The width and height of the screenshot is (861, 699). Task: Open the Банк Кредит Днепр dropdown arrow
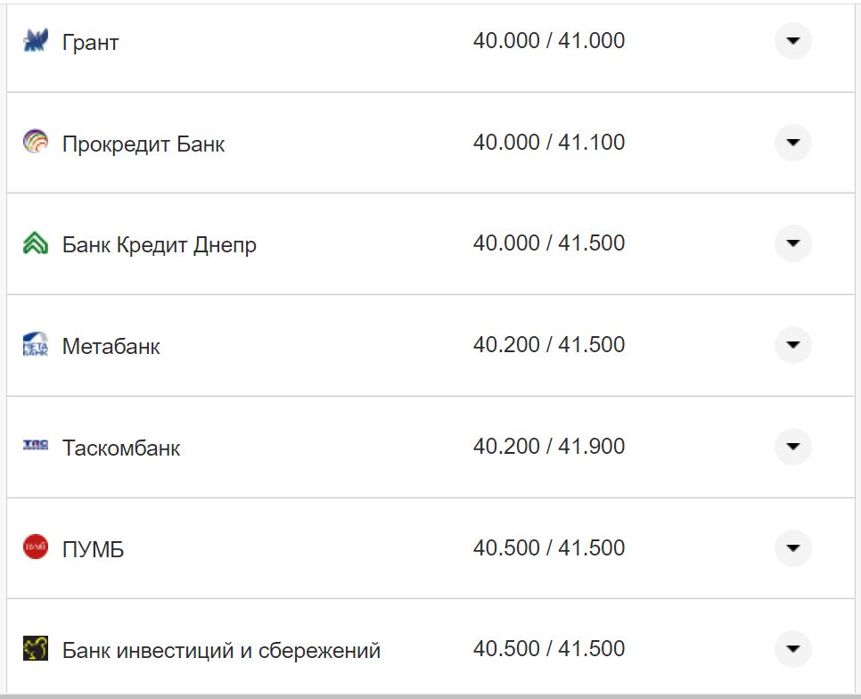tap(791, 243)
